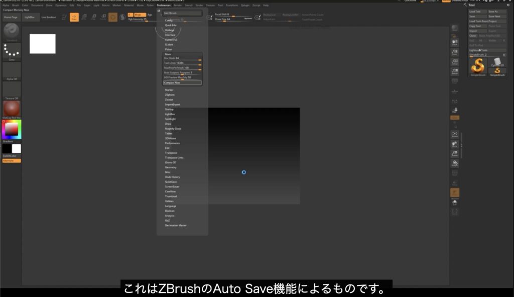
Task: Click the AAHalf icon
Action: pyautogui.click(x=455, y=71)
